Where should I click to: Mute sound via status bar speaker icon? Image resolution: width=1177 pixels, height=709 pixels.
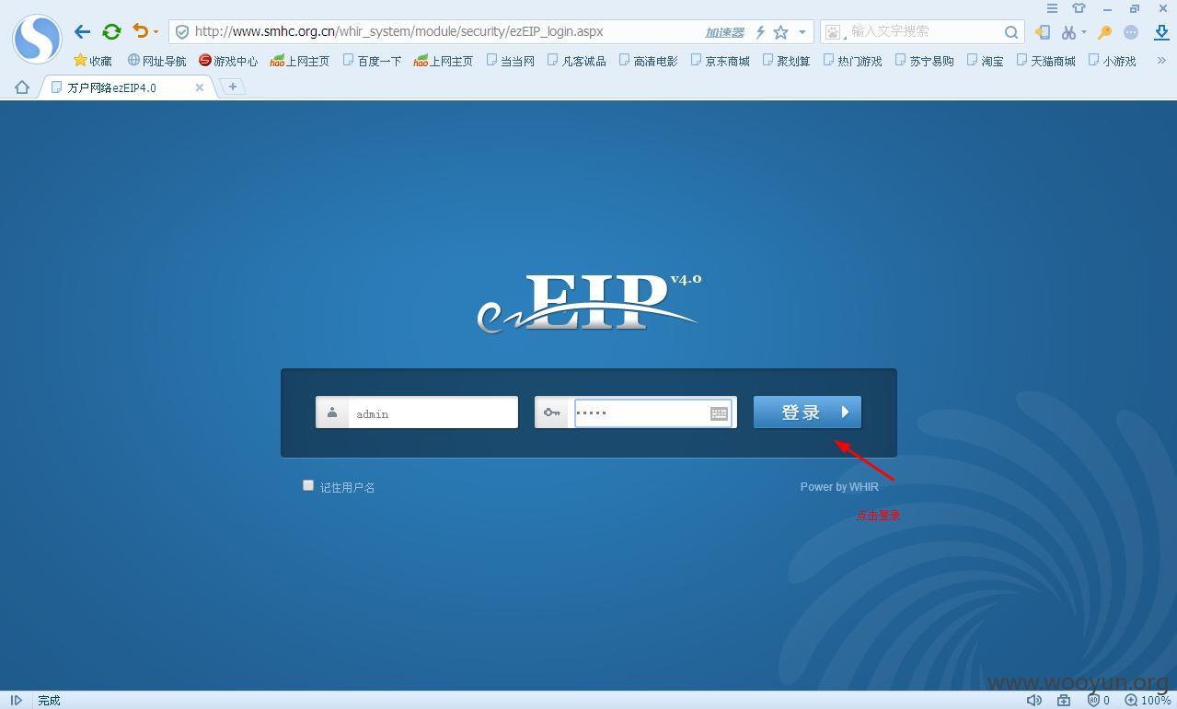(1034, 700)
